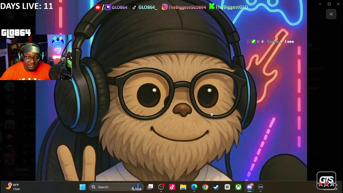Screen dimensions: 343x193
Task: Open CapCut from the taskbar
Action: click(x=227, y=187)
